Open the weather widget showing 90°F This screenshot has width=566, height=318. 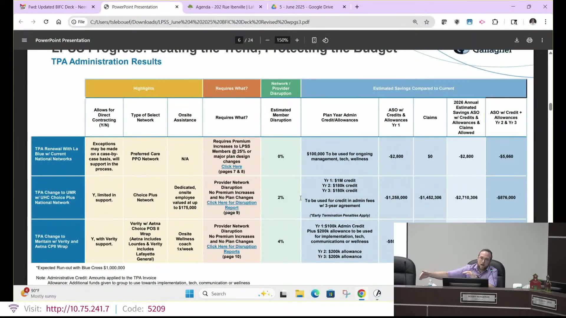point(38,293)
